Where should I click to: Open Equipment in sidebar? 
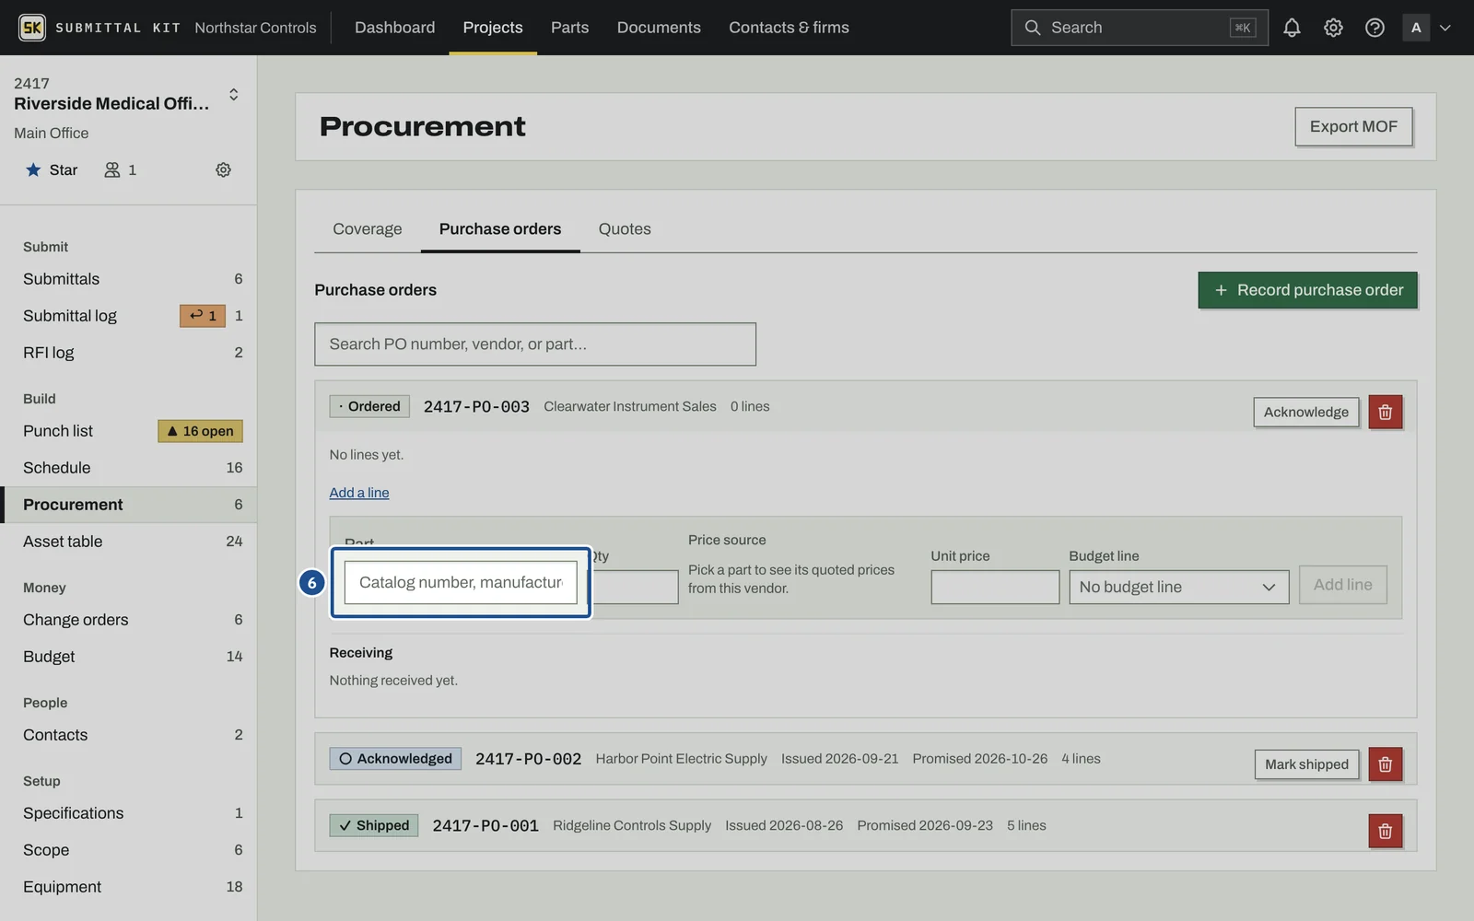pos(129,887)
